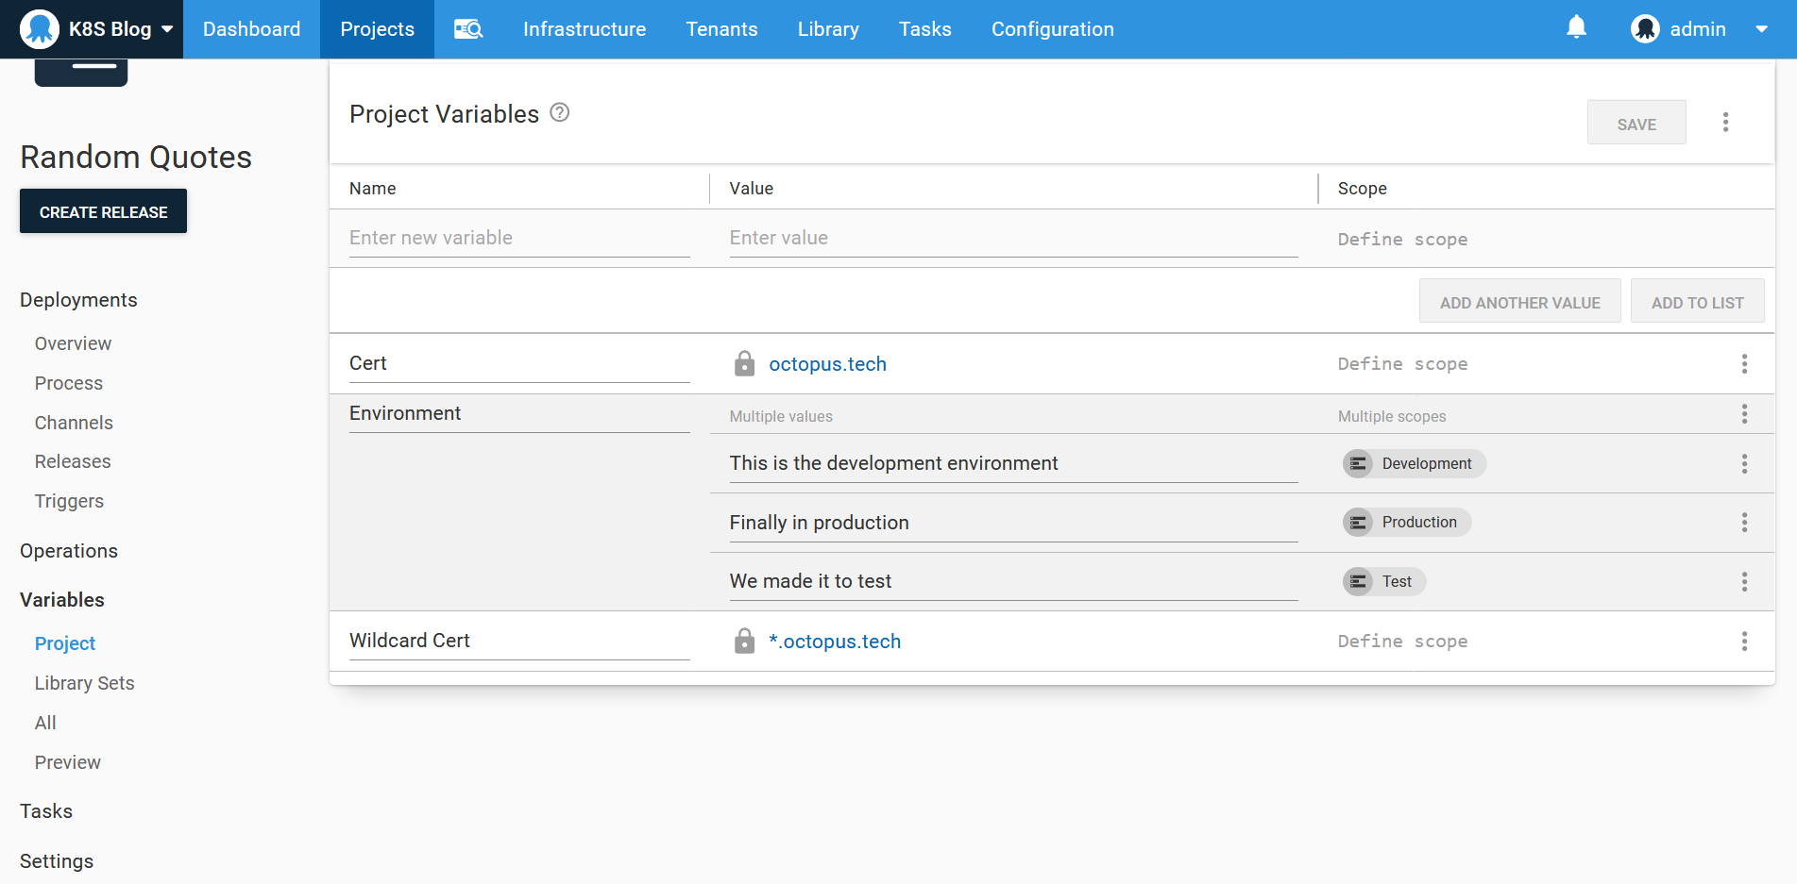Viewport: 1797px width, 884px height.
Task: Open the Wildcard Cert row overflow menu
Action: [1744, 642]
